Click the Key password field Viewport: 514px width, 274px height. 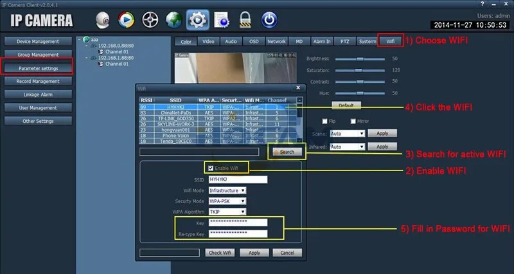point(238,223)
